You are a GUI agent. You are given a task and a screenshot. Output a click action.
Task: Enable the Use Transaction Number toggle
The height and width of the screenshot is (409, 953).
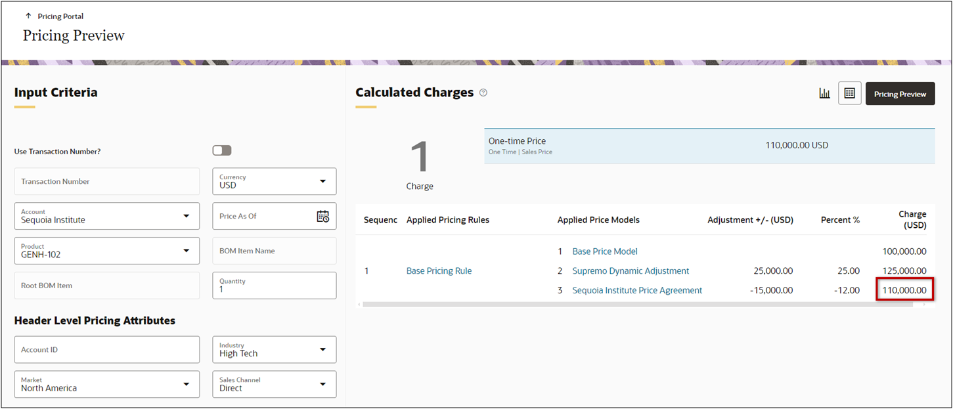[x=221, y=150]
